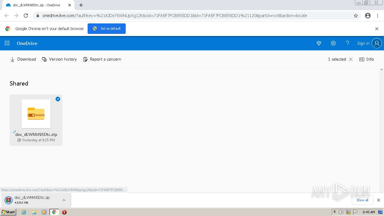Click the volume speaker tray icon
Image resolution: width=384 pixels, height=216 pixels.
click(341, 212)
